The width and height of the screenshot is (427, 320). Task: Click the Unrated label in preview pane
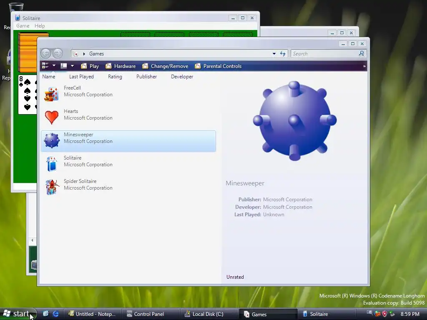[x=235, y=277]
